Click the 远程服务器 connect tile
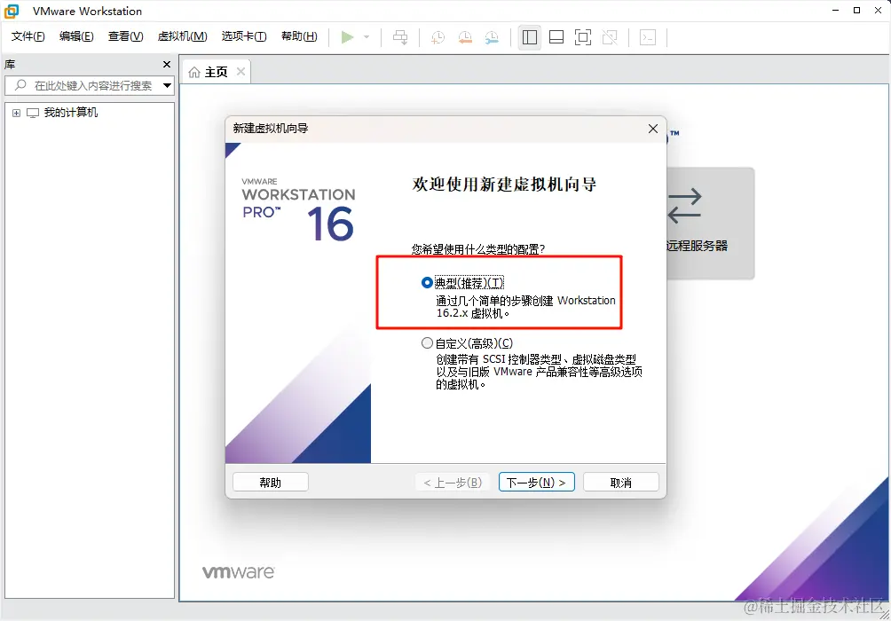Screen dimensions: 891x621 pos(710,224)
